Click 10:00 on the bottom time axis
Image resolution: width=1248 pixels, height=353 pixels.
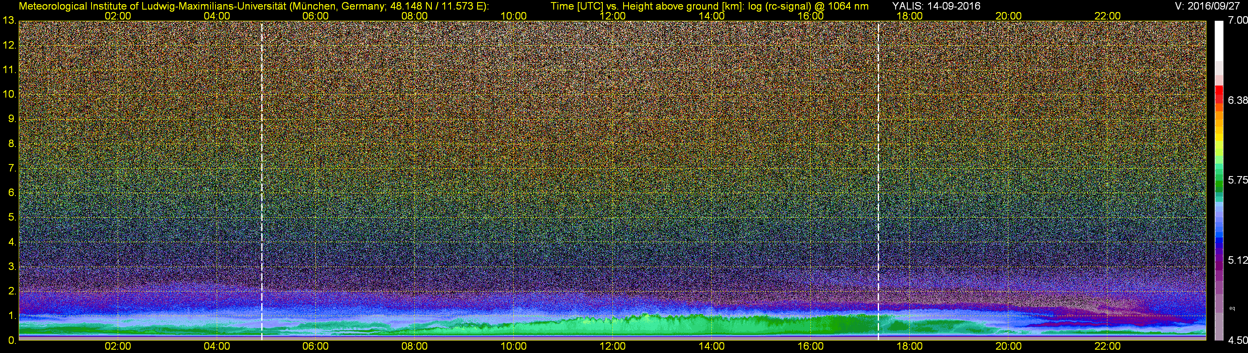(513, 347)
